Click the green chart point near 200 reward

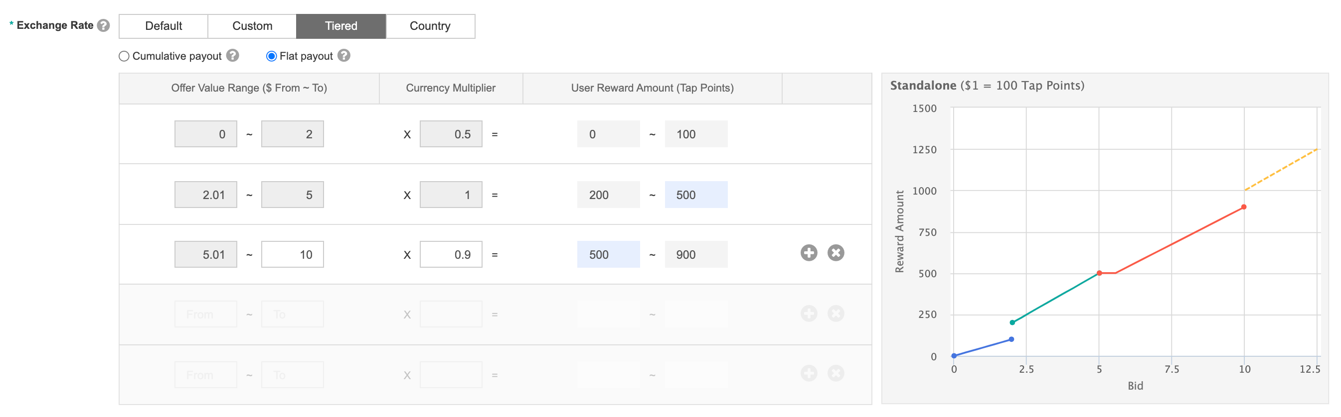[x=1012, y=323]
